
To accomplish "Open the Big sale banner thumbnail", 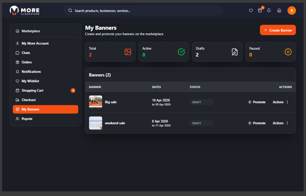I will coord(96,102).
